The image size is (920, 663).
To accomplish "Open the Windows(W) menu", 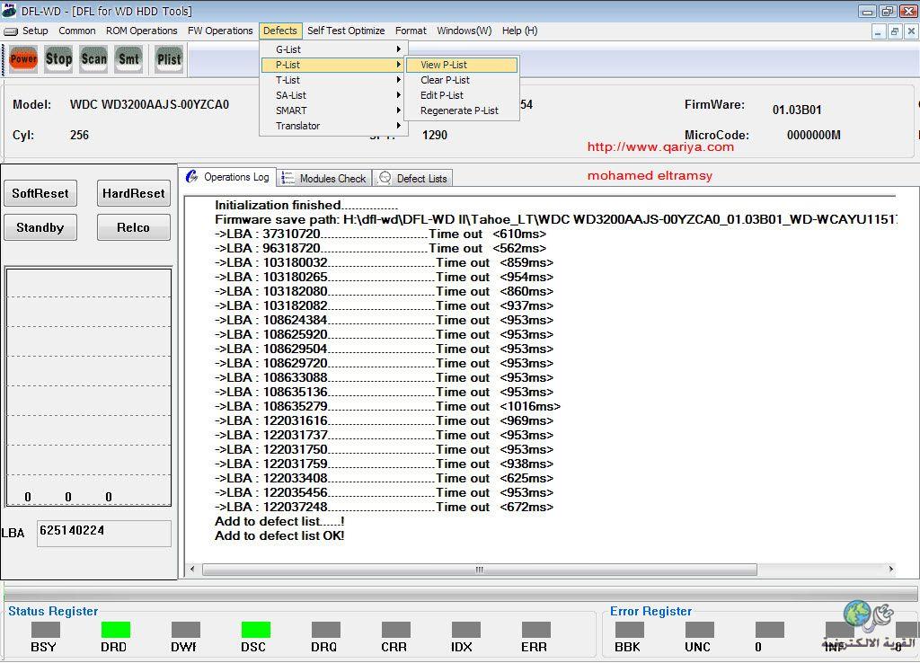I will [464, 31].
